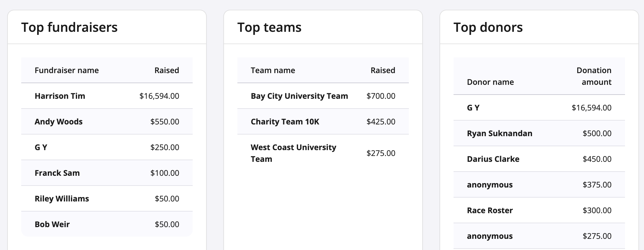Select donor Darius Clarke
The height and width of the screenshot is (250, 644).
(x=493, y=159)
